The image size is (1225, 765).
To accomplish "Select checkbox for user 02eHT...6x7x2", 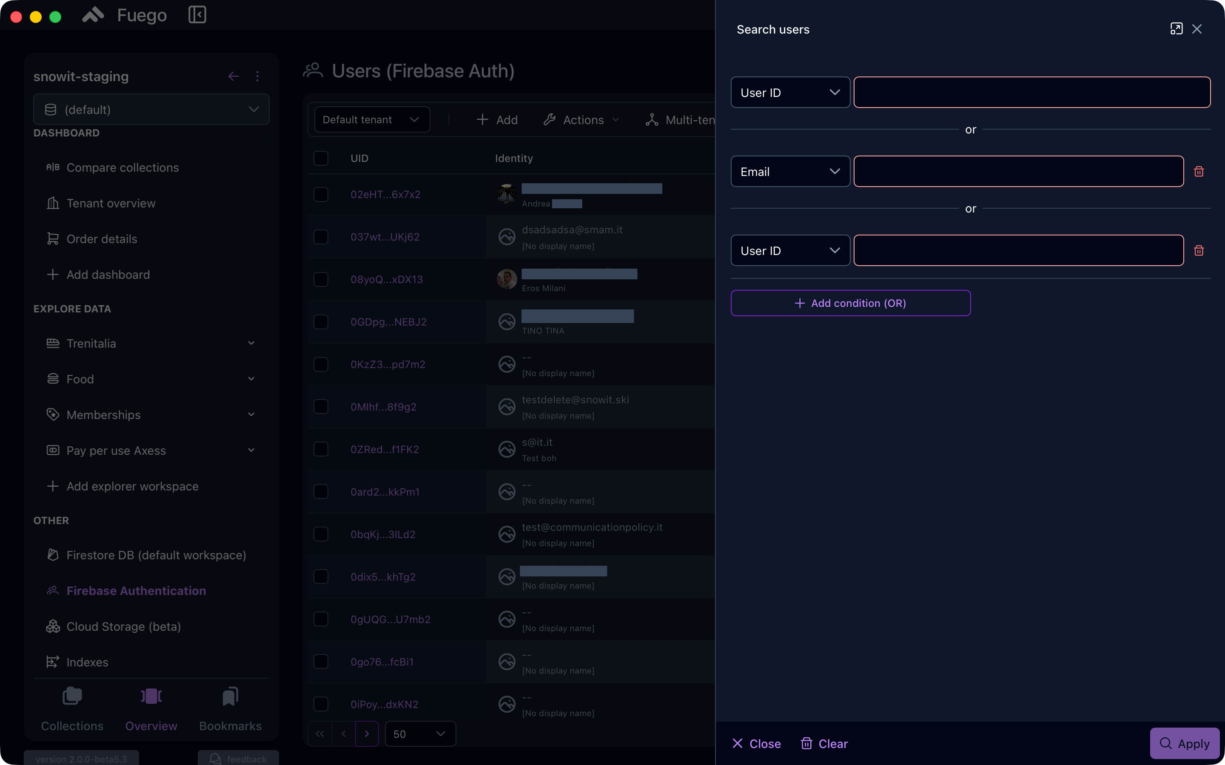I will 321,194.
